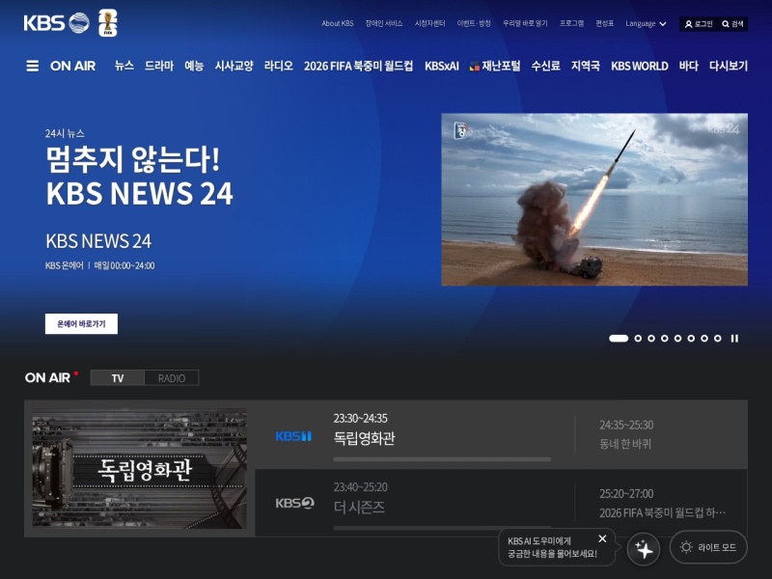Open the 뉴스 menu
The image size is (772, 579).
pos(124,66)
